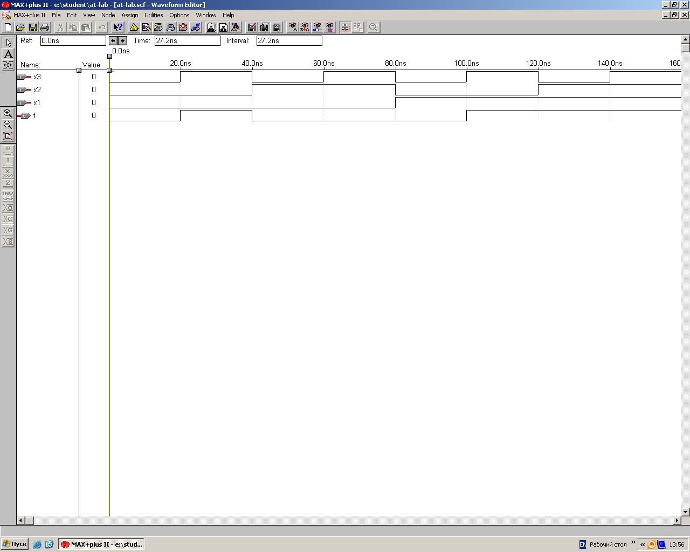Click the XC overwrite clock button
The height and width of the screenshot is (552, 690).
[x=8, y=219]
